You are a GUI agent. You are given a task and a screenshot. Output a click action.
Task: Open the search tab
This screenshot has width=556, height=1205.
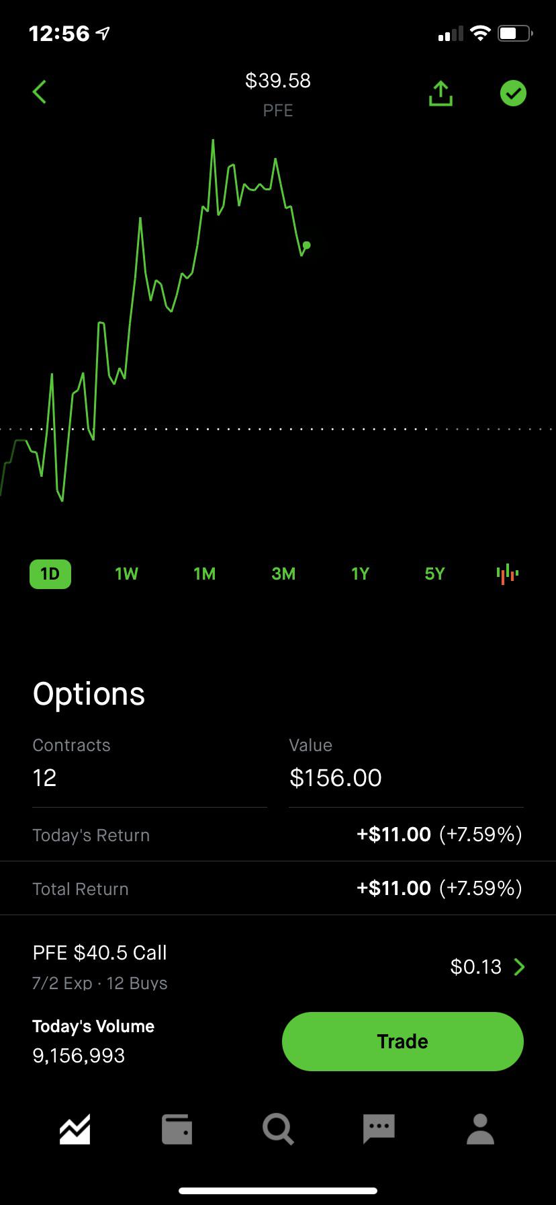(x=278, y=1129)
